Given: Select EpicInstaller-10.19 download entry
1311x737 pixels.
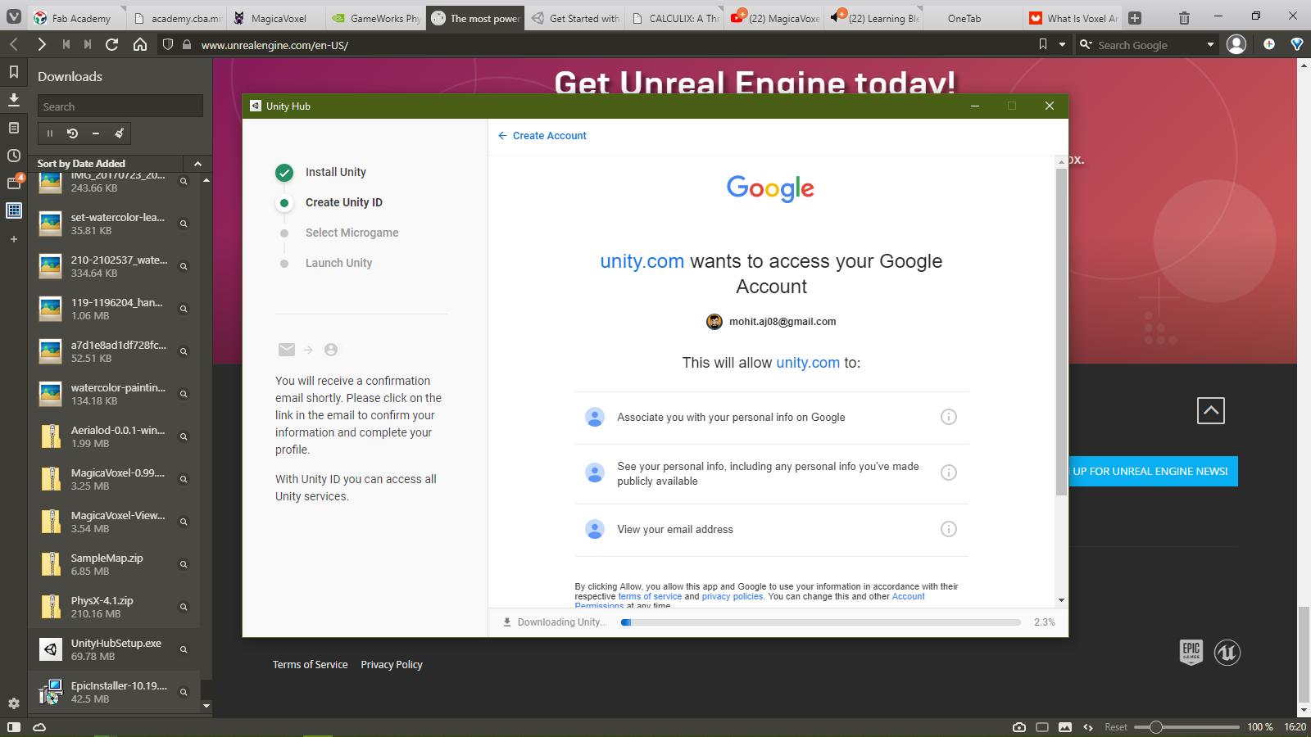Looking at the screenshot, I should [x=114, y=692].
